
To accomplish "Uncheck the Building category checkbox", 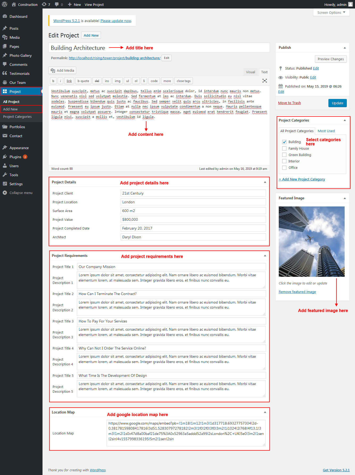I will (284, 142).
